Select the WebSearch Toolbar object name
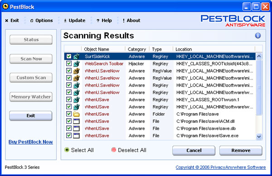Image resolution: width=272 pixels, height=176 pixels. pyautogui.click(x=104, y=64)
